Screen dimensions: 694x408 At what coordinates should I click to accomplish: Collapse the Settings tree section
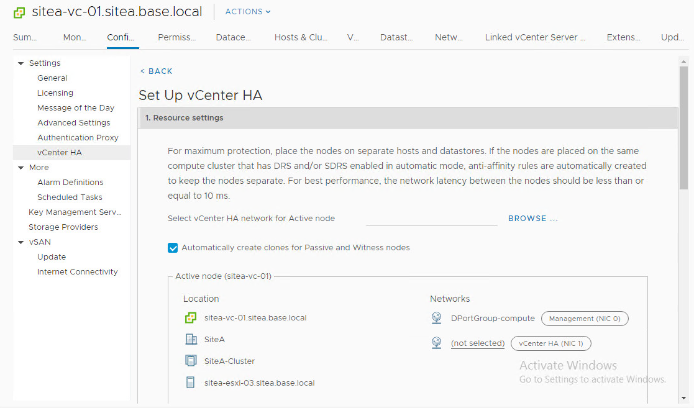pyautogui.click(x=21, y=63)
